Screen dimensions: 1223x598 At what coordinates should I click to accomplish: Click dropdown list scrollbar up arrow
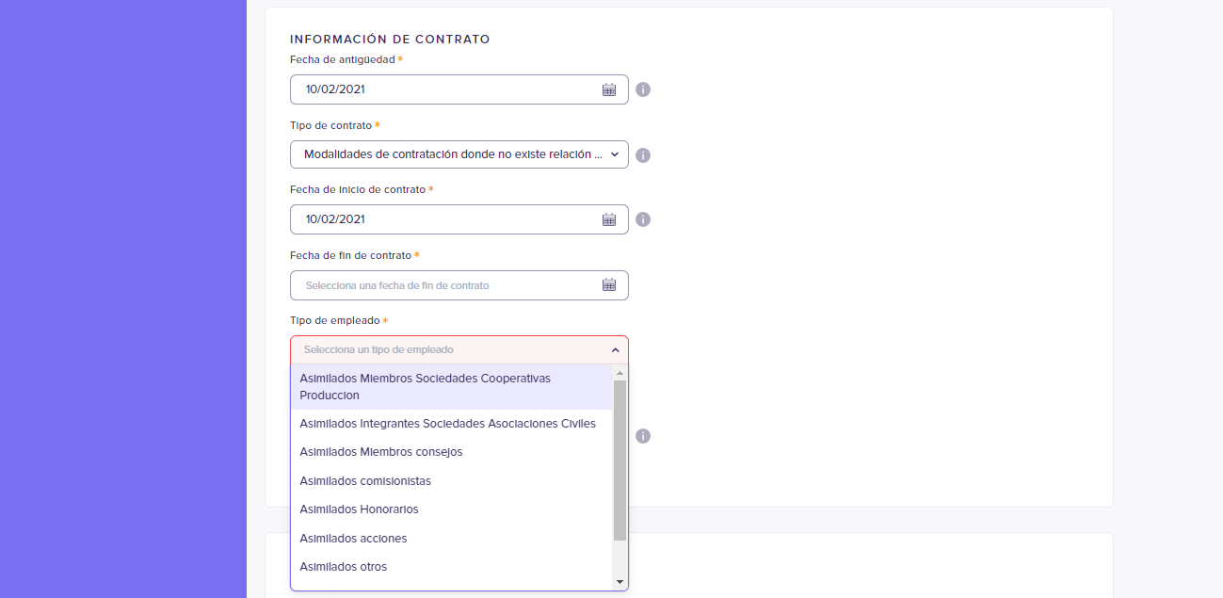click(x=620, y=373)
